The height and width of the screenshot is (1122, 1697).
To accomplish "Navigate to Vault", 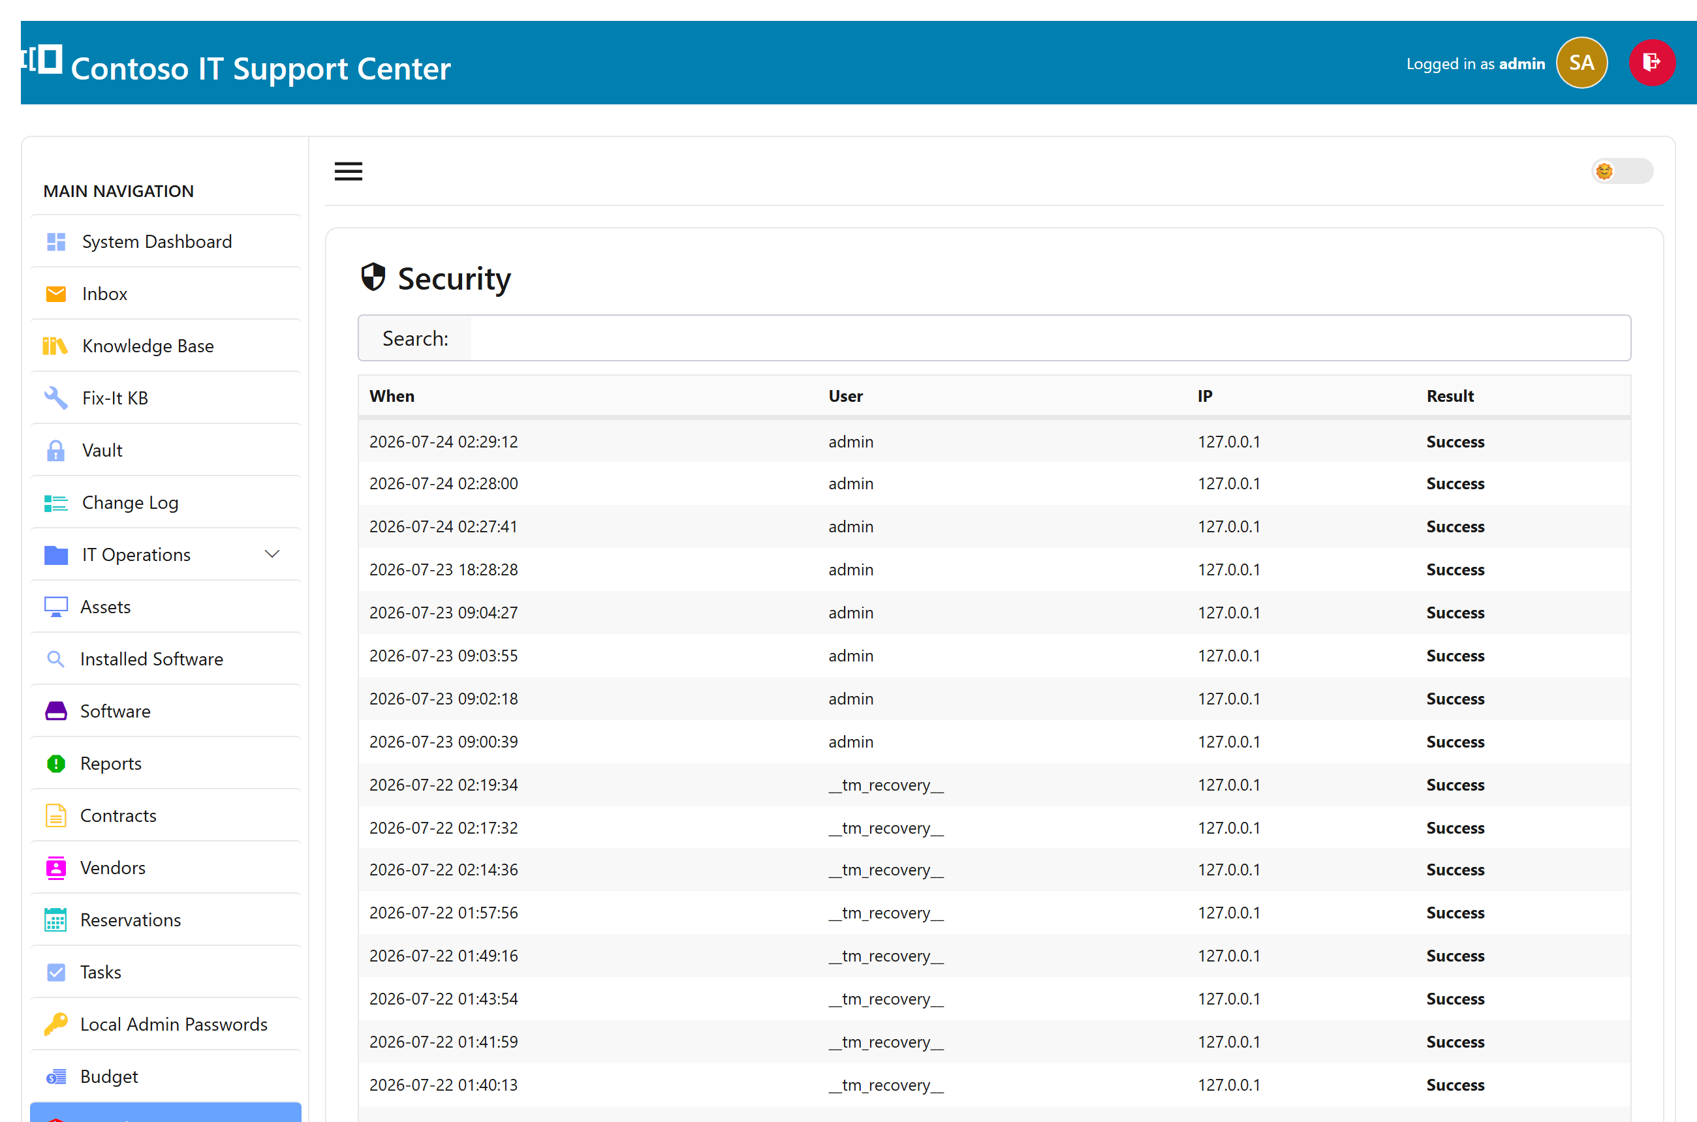I will 165,450.
